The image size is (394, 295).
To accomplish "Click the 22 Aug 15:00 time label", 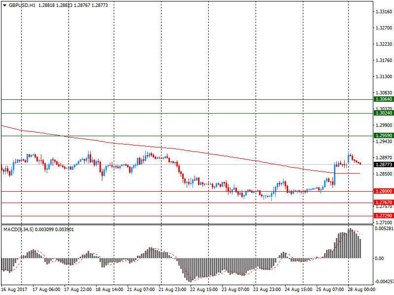I will 204,290.
